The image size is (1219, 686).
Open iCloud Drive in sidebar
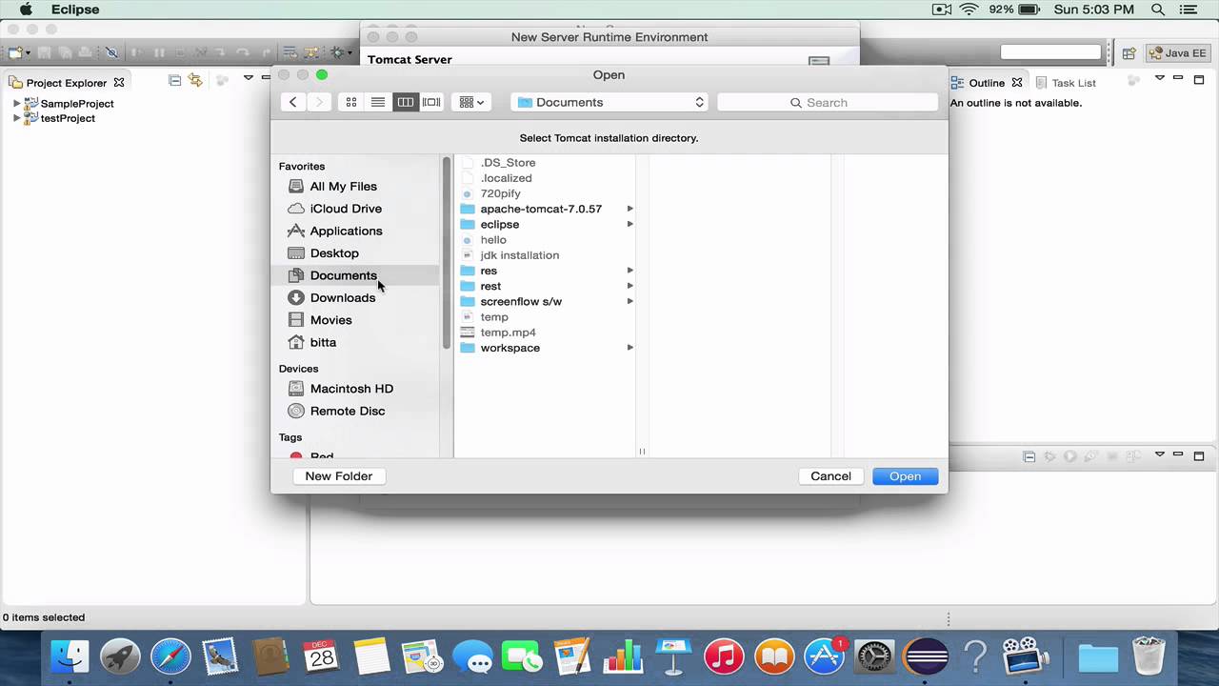click(x=346, y=209)
